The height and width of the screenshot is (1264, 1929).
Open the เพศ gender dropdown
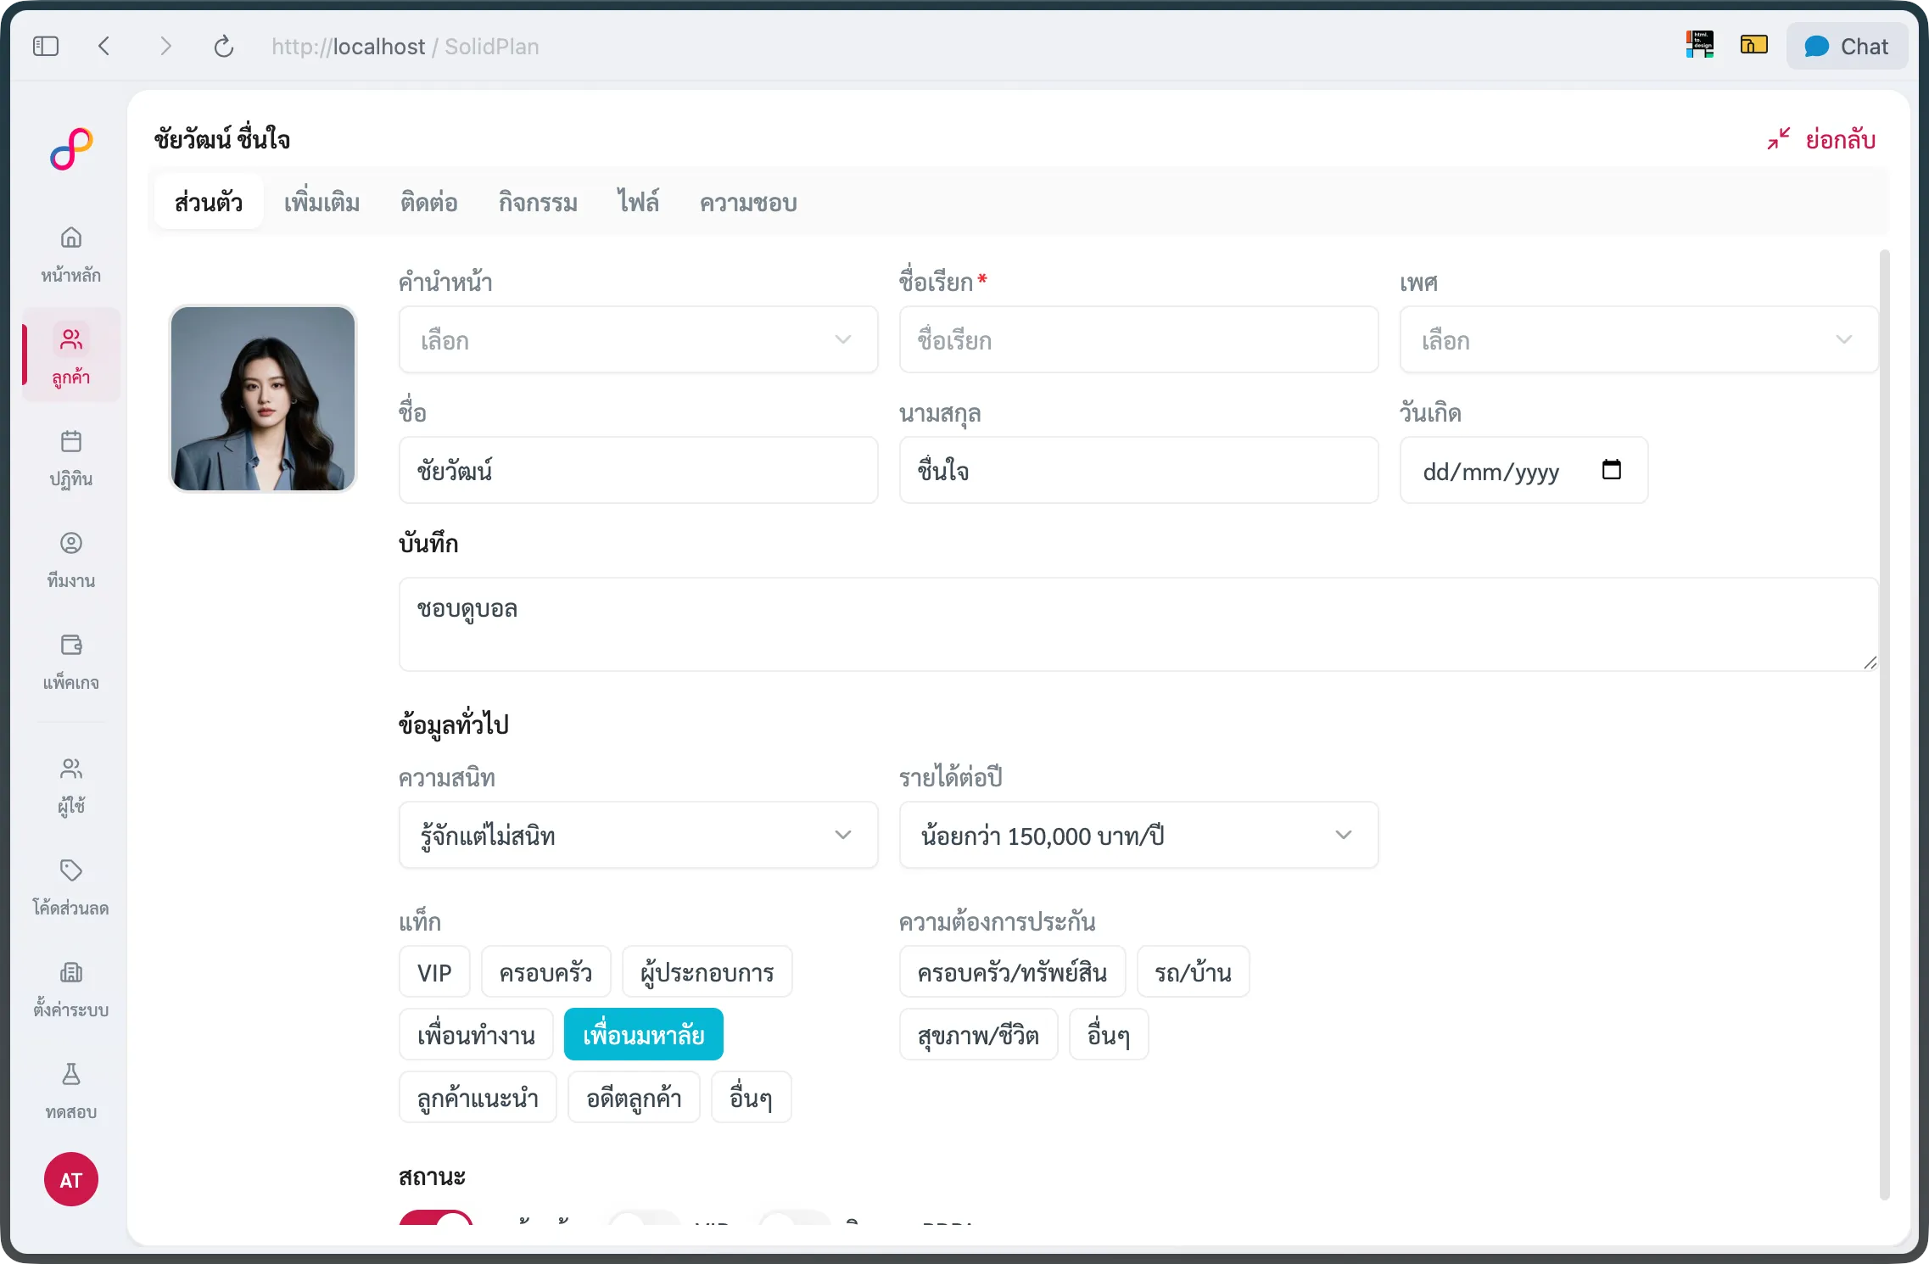click(1639, 339)
